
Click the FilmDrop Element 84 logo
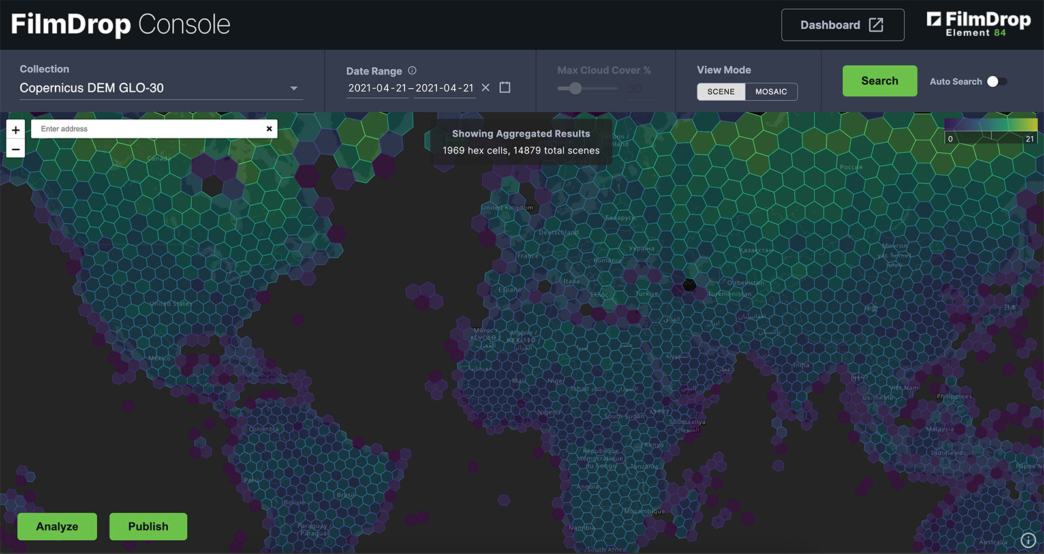point(979,24)
